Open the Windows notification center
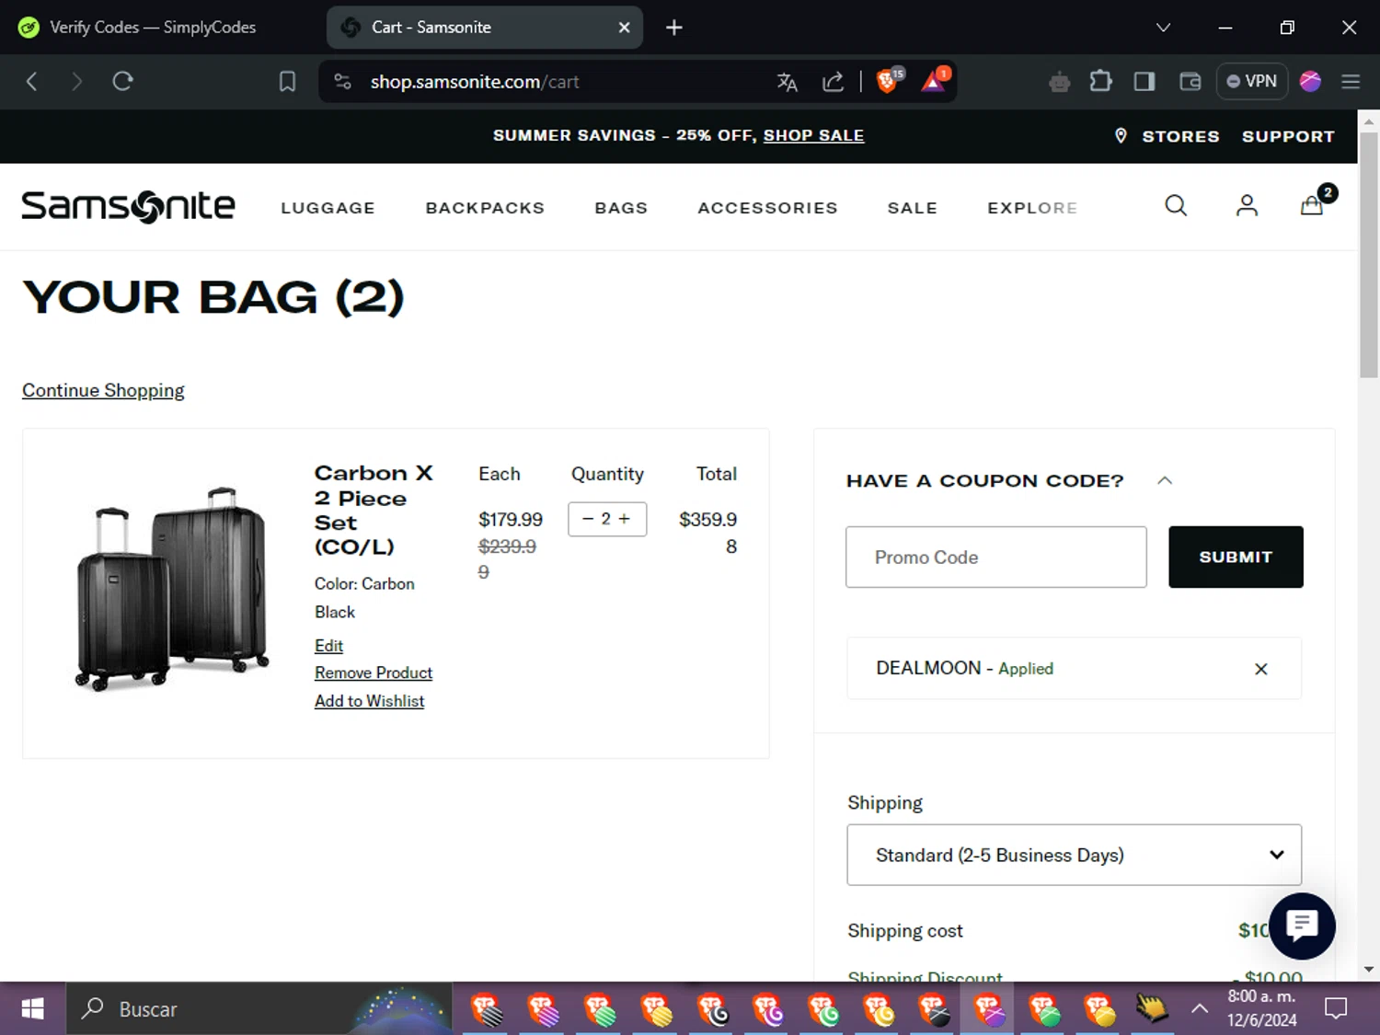Screen dimensions: 1380x1035 point(1336,1008)
